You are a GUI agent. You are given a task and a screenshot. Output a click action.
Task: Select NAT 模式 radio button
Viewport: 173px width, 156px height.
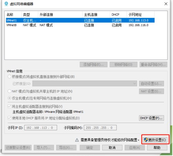pyautogui.click(x=9, y=91)
